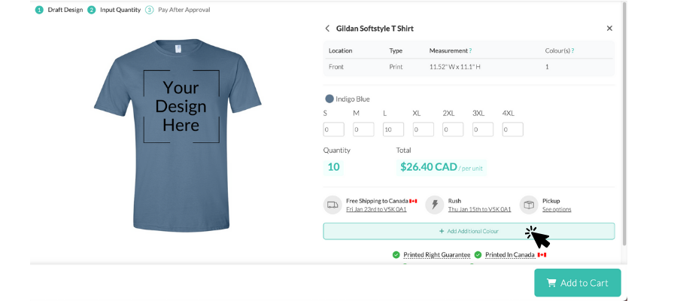This screenshot has height=301, width=677.
Task: Open the See options pickup link
Action: tap(557, 209)
